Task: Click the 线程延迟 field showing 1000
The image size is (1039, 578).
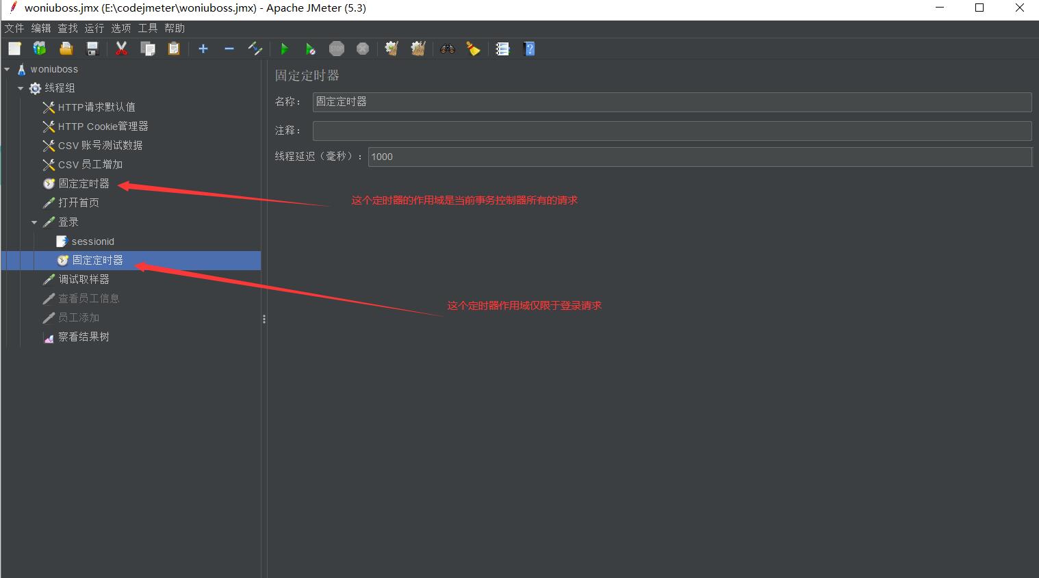Action: point(700,157)
